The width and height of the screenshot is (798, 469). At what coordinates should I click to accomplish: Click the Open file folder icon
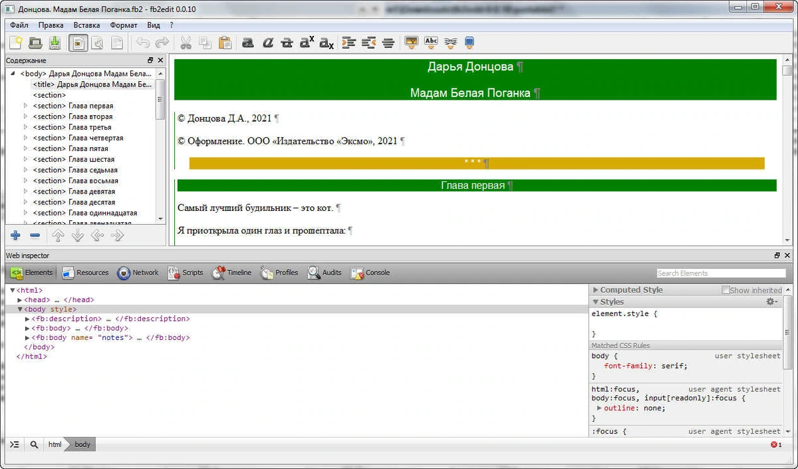tap(35, 43)
